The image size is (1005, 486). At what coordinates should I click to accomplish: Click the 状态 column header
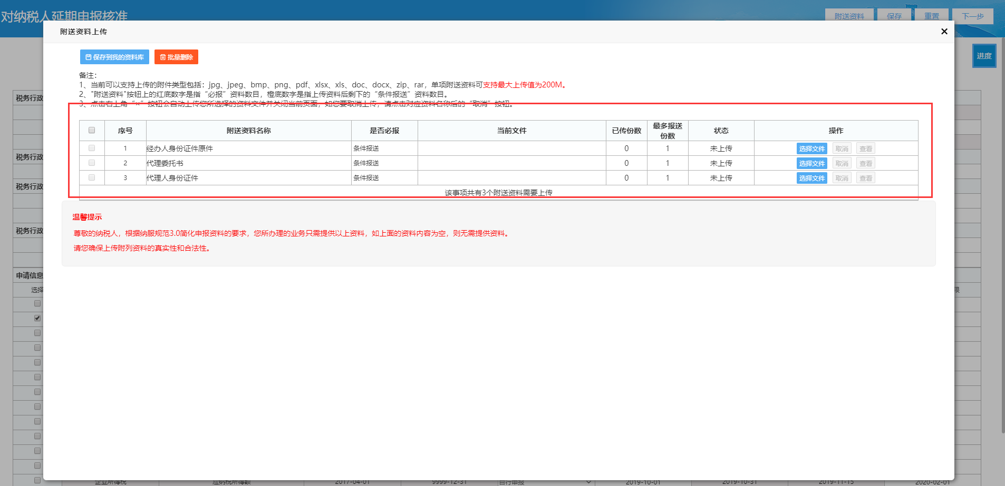pyautogui.click(x=721, y=131)
